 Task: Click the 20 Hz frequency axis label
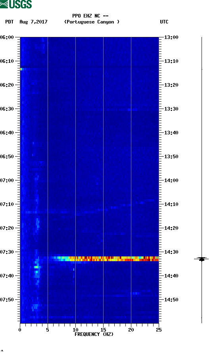tap(131, 330)
